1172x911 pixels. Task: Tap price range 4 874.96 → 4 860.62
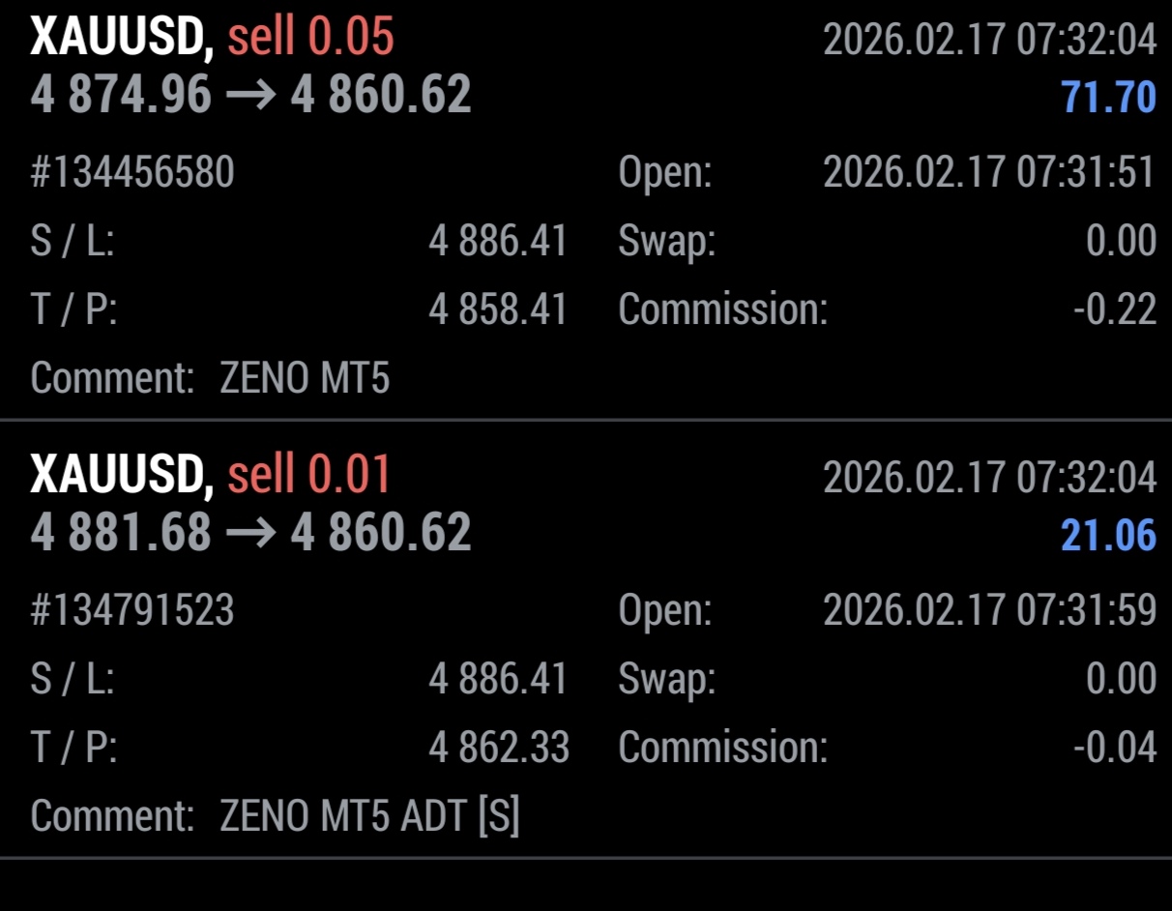[251, 96]
